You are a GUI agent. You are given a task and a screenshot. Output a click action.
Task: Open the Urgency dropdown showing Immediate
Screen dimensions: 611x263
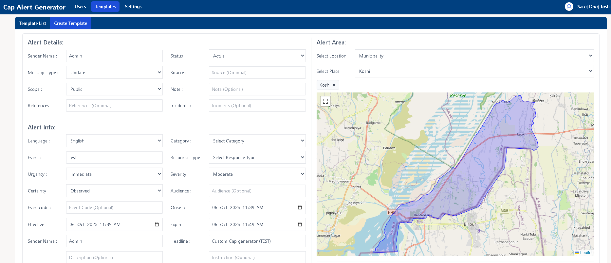click(114, 174)
